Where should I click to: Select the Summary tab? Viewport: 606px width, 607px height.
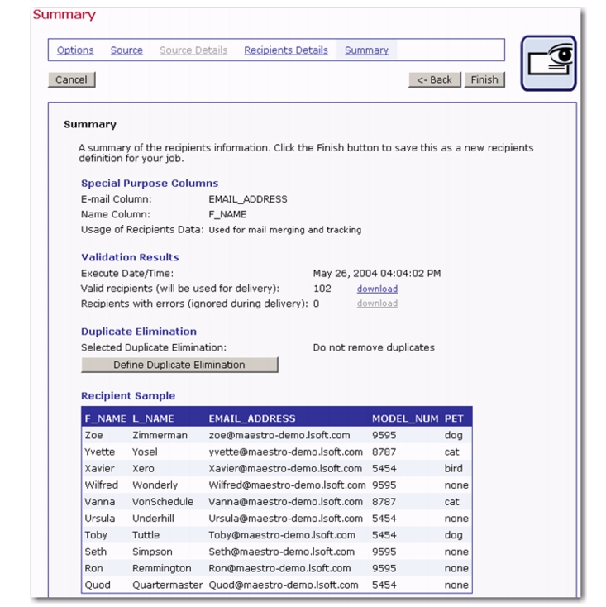(366, 50)
